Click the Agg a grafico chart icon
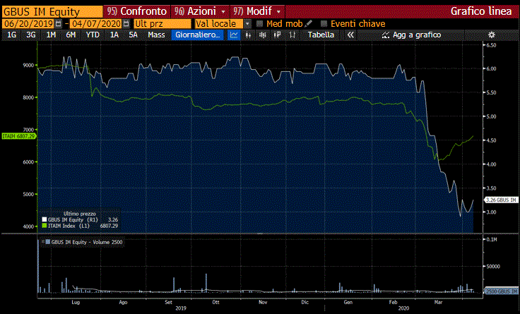The height and width of the screenshot is (314, 520). [x=385, y=35]
